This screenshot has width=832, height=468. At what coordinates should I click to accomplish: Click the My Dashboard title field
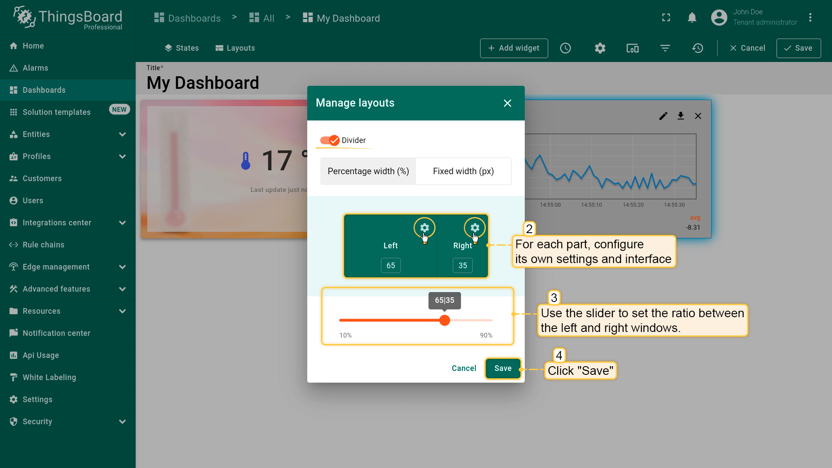tap(203, 83)
